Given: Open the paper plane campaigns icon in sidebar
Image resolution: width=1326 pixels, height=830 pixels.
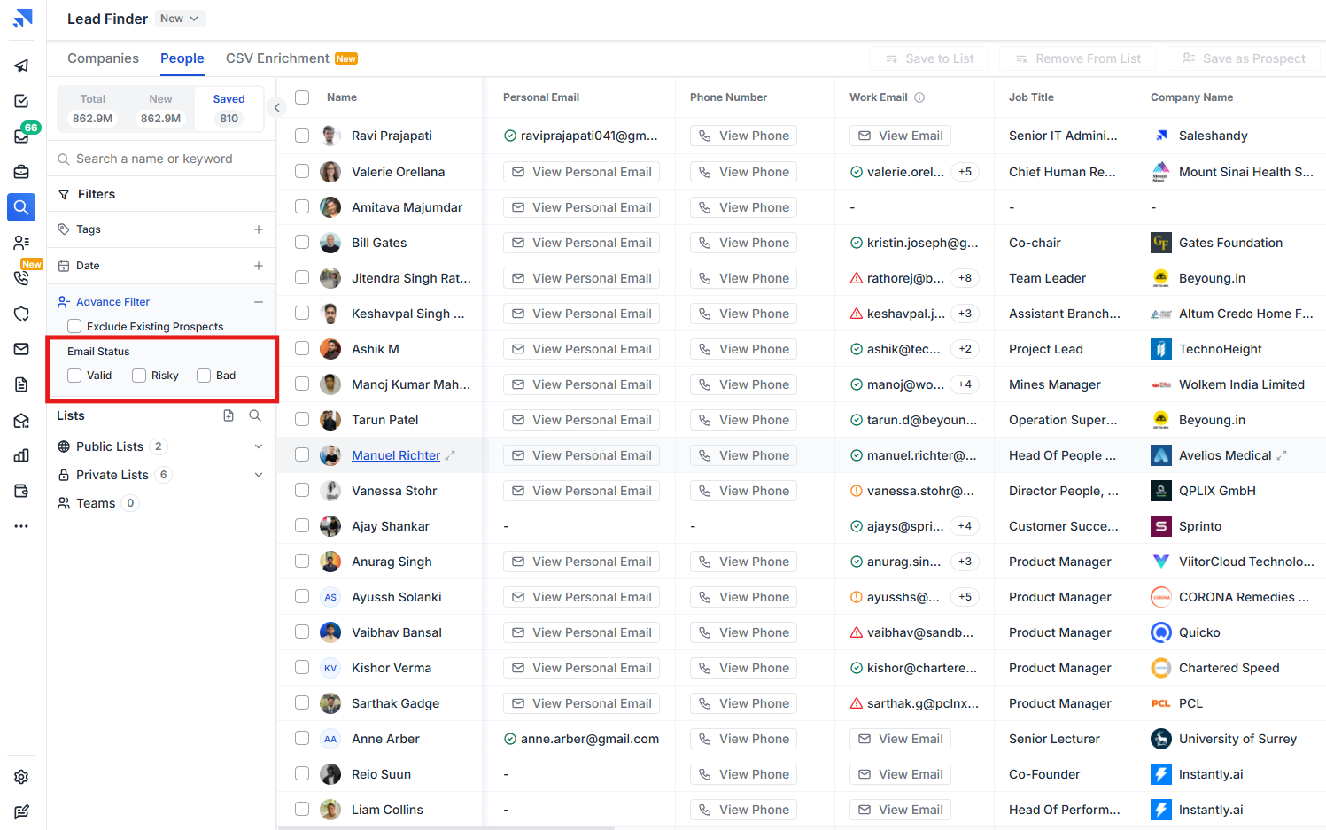Looking at the screenshot, I should pyautogui.click(x=21, y=66).
